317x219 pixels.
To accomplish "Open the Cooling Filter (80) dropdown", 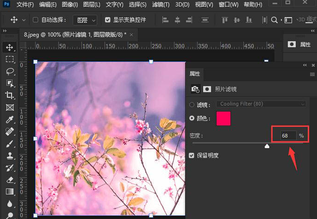I will point(261,104).
